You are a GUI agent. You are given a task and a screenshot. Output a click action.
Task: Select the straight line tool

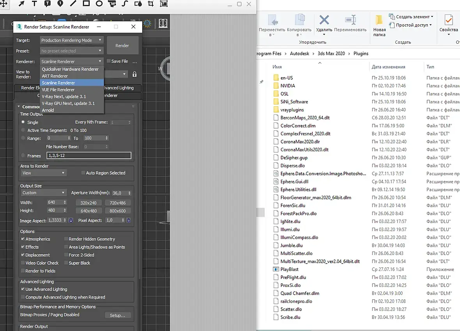click(73, 4)
